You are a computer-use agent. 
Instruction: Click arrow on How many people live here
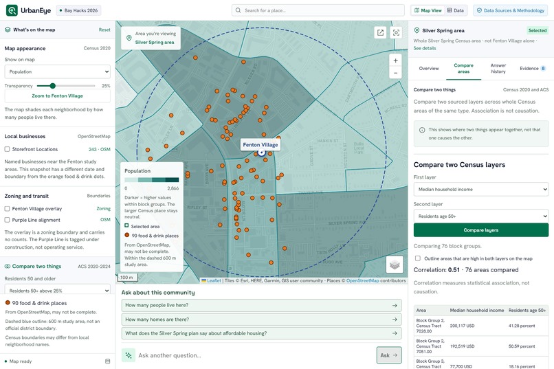pyautogui.click(x=395, y=306)
